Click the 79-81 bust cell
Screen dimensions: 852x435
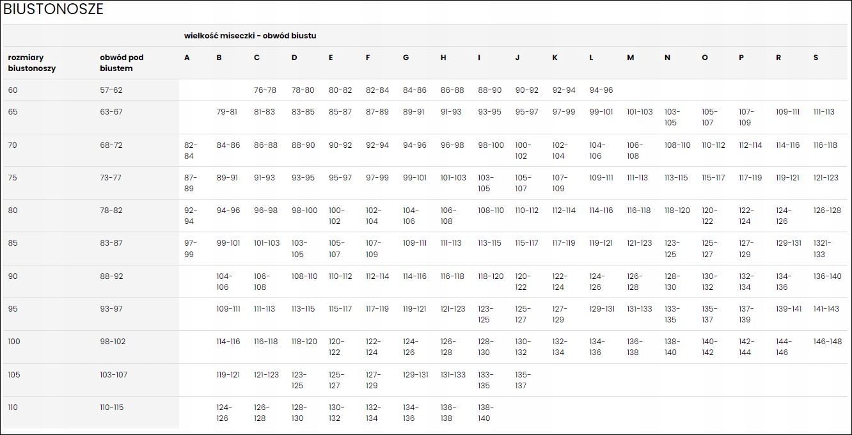(226, 112)
